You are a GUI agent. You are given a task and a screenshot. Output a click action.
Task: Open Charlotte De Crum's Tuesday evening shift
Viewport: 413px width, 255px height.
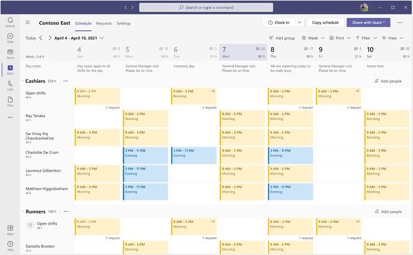(194, 155)
